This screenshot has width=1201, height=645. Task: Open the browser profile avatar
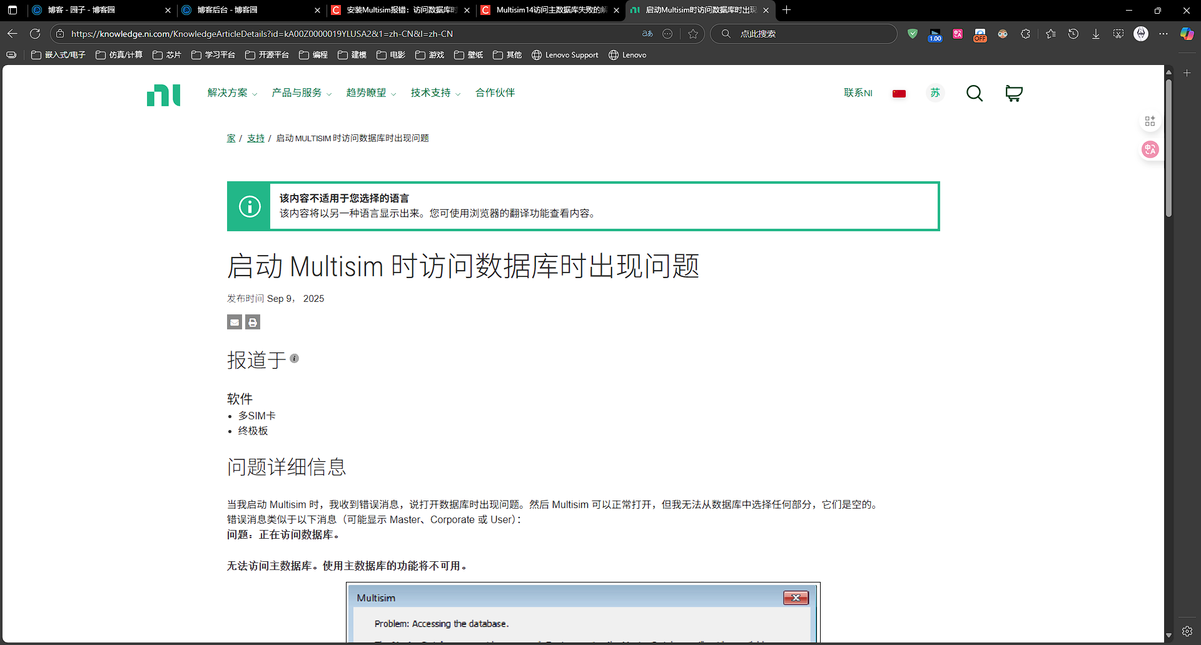[1141, 34]
